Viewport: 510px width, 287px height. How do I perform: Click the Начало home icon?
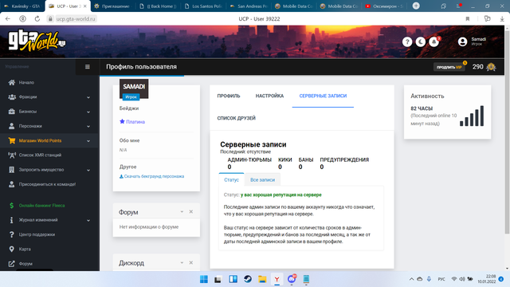[x=12, y=82]
